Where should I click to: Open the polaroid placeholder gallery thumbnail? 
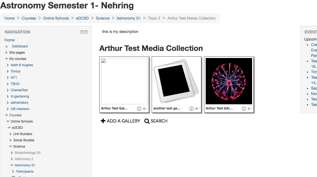click(177, 81)
